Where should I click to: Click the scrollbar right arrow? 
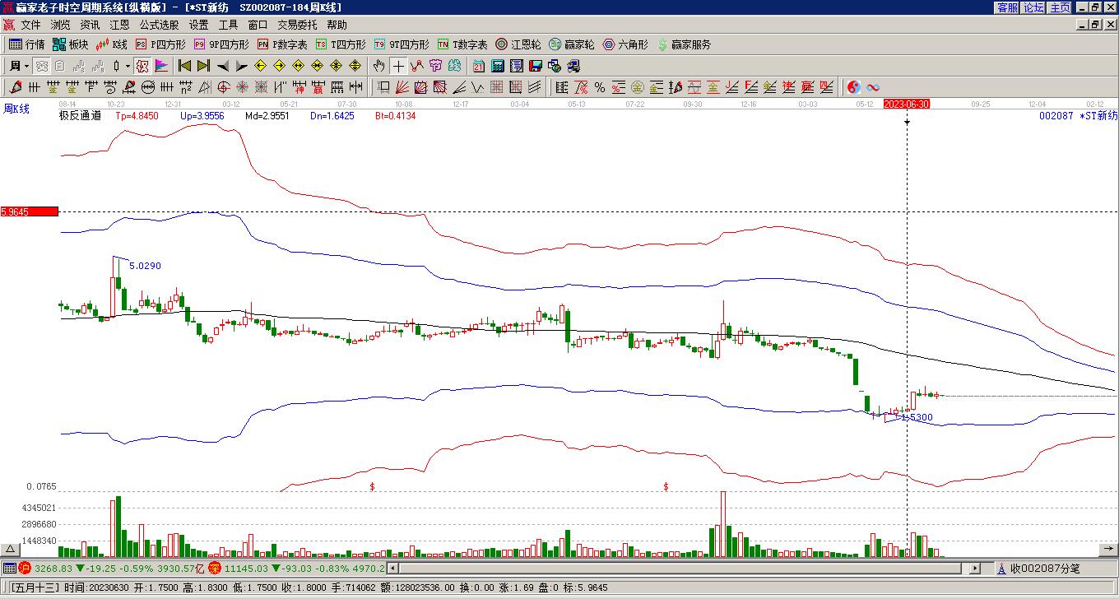(x=976, y=568)
